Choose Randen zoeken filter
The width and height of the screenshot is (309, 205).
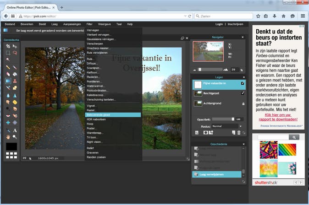113,157
